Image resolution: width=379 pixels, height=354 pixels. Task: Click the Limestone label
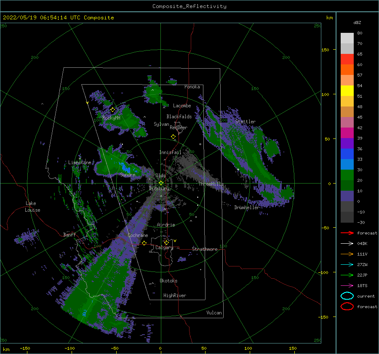80,162
